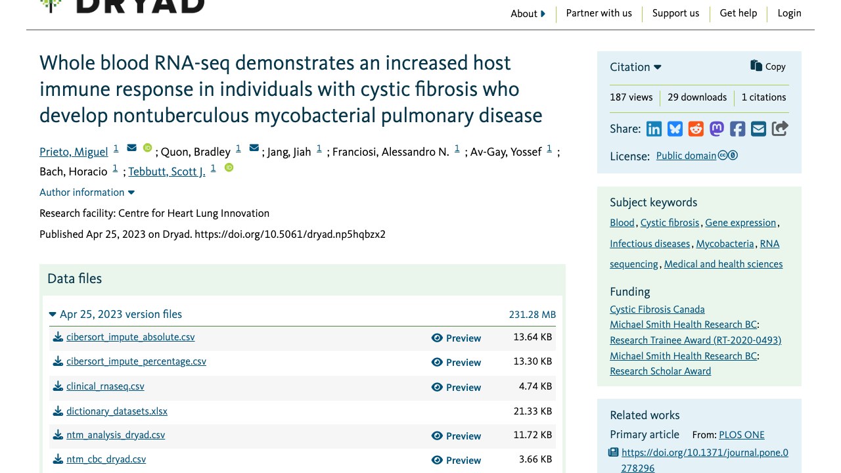The width and height of the screenshot is (841, 473).
Task: Expand the About menu
Action: (528, 14)
